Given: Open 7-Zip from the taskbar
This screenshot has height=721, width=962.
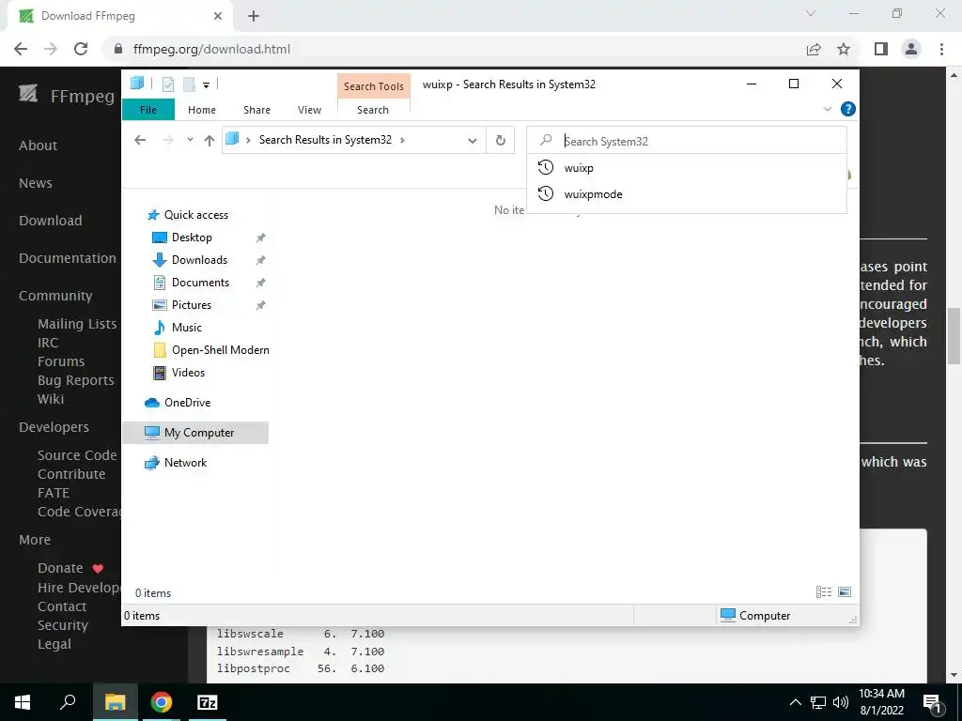Looking at the screenshot, I should (208, 702).
